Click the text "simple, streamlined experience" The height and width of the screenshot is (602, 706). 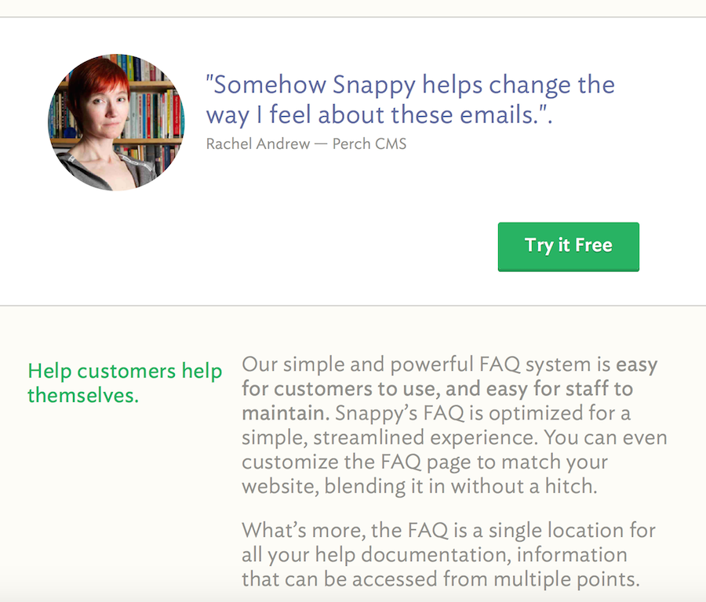[x=389, y=437]
